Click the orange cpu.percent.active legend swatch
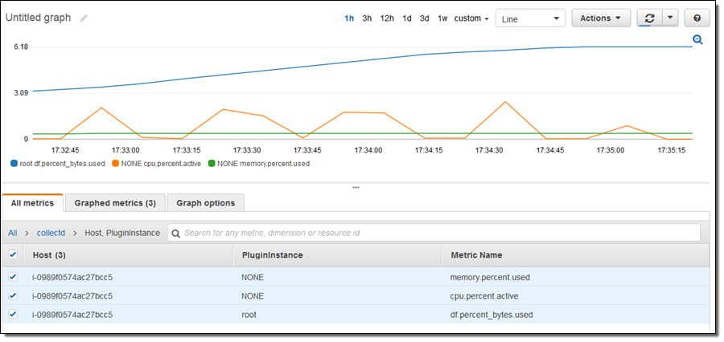Image resolution: width=724 pixels, height=342 pixels. point(115,164)
